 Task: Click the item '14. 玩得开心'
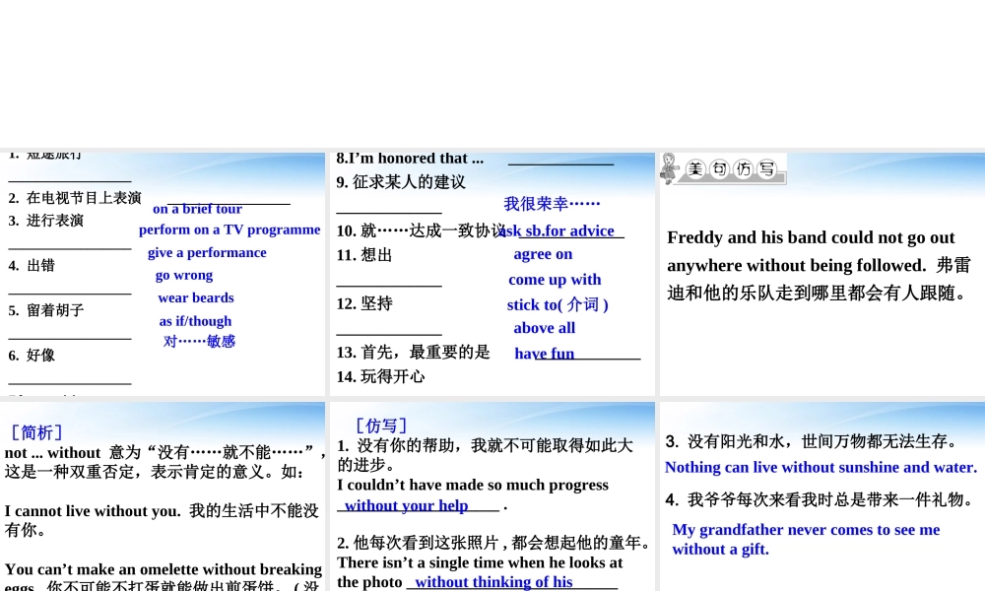click(380, 377)
